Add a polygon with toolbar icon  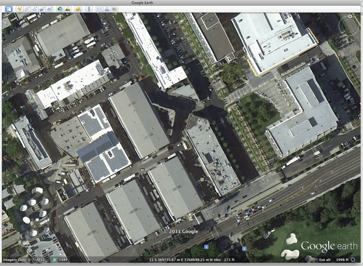pyautogui.click(x=27, y=9)
